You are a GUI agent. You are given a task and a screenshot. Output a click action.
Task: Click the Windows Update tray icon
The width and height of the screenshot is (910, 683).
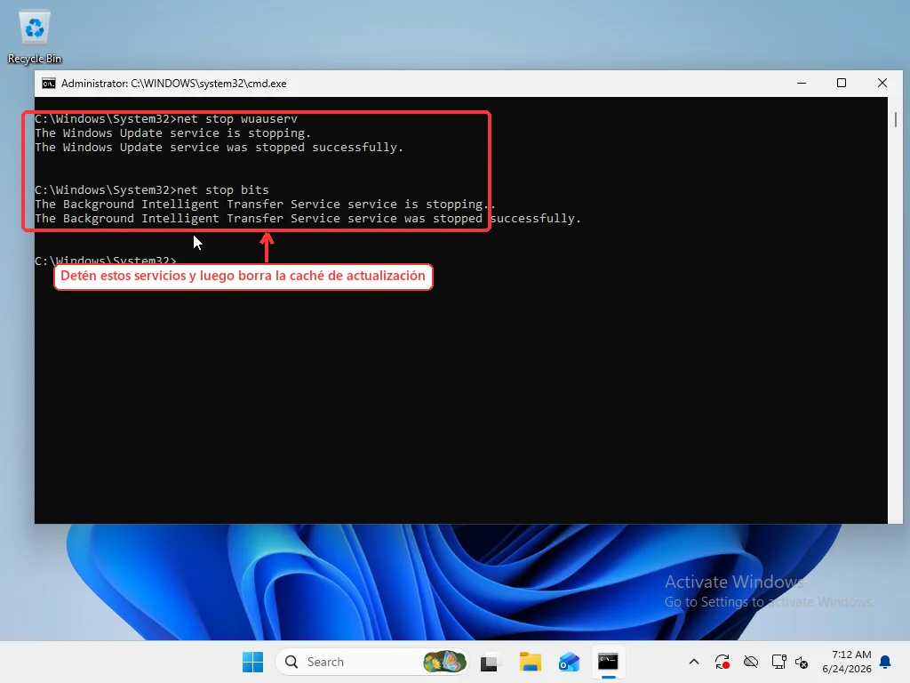tap(722, 662)
